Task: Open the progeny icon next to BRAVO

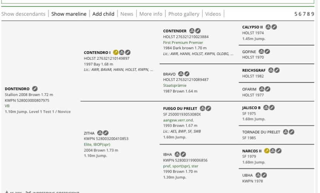Action: [x=180, y=74]
